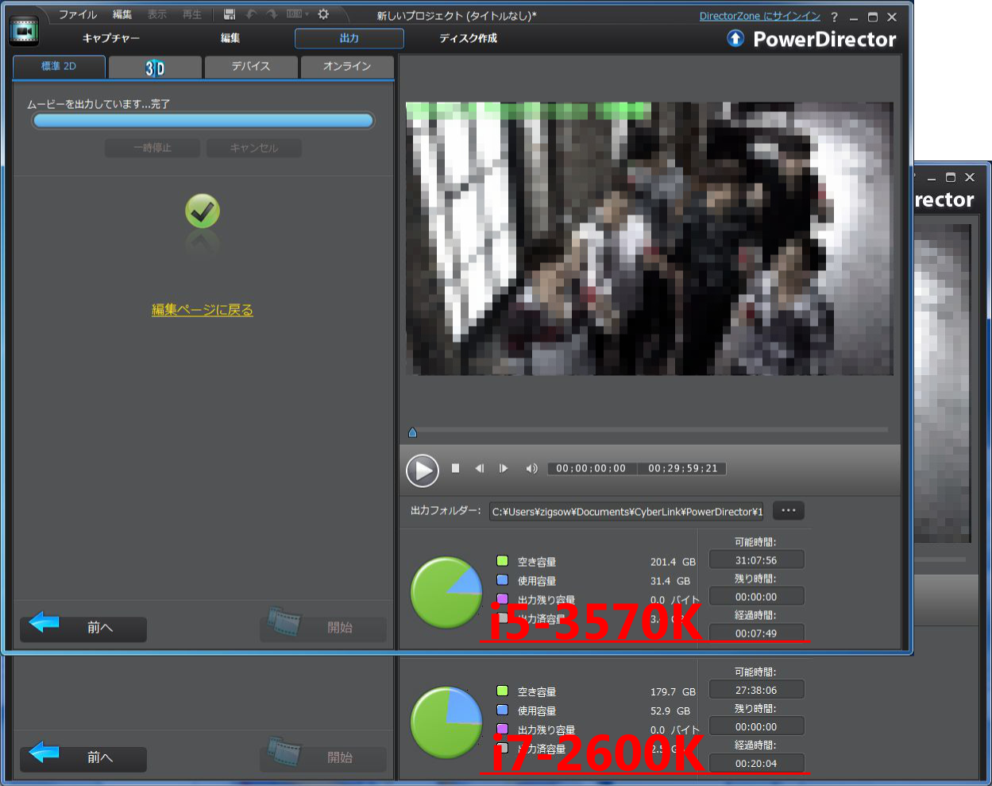The width and height of the screenshot is (992, 786).
Task: Click the DirectorZone にサインイン link
Action: point(760,16)
